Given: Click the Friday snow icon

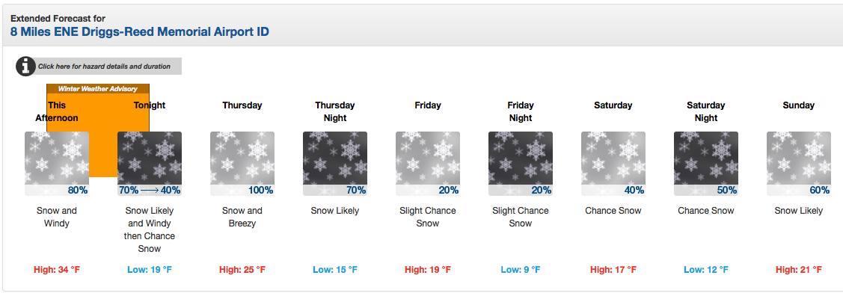Looking at the screenshot, I should [x=428, y=164].
